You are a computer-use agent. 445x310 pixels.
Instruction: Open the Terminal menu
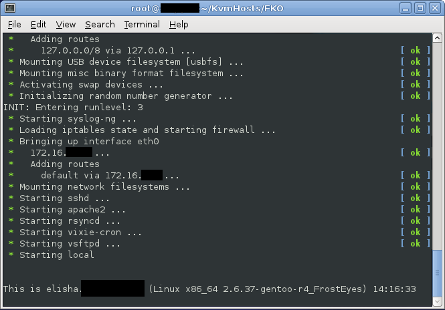[x=142, y=25]
